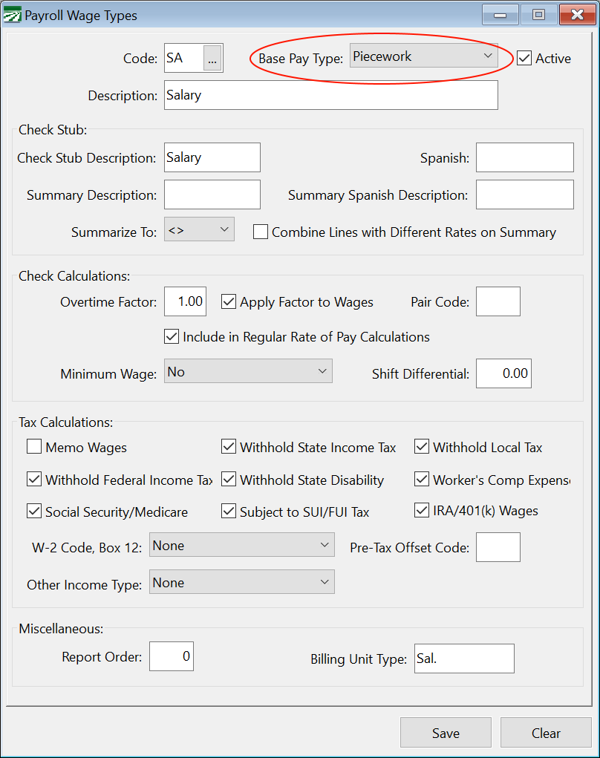Toggle Social Security/Medicare checkbox
600x758 pixels.
pos(34,512)
